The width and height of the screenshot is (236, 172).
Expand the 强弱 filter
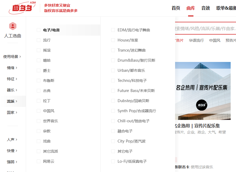(x=12, y=162)
